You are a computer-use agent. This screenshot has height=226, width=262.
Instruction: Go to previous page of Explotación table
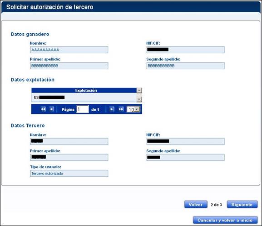coord(52,109)
